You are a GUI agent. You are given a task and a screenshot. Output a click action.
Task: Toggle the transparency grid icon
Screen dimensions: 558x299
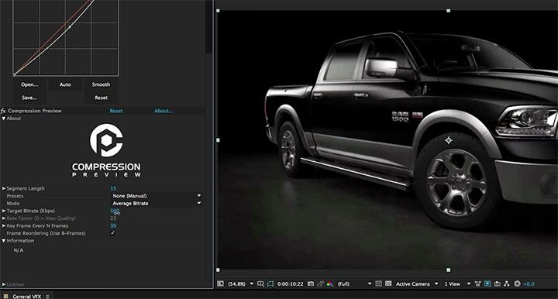click(388, 284)
